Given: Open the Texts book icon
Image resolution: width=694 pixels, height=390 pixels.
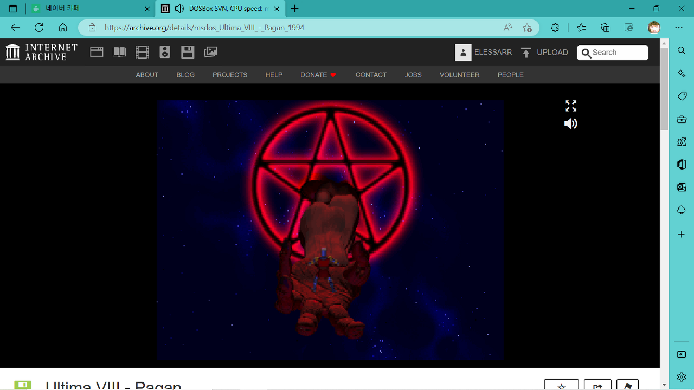Looking at the screenshot, I should tap(119, 52).
